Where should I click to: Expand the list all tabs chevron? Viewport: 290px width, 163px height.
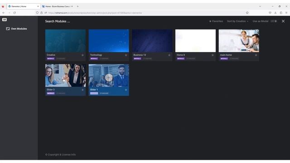260,6
